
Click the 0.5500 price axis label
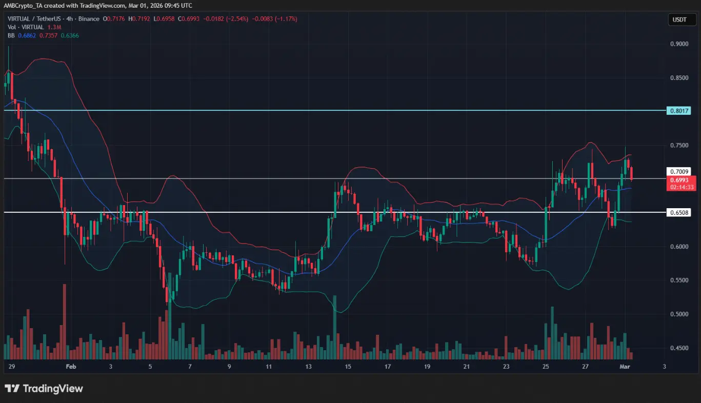(679, 280)
